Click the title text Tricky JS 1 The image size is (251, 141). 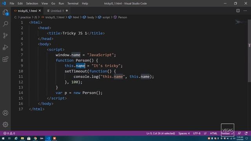(75, 33)
